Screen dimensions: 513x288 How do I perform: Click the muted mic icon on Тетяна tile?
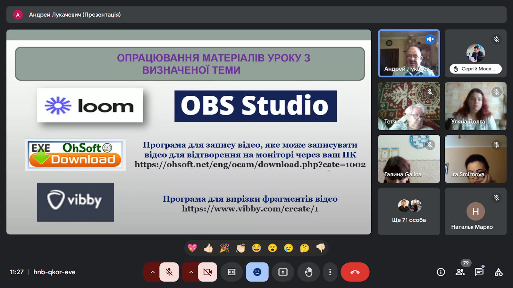point(430,92)
